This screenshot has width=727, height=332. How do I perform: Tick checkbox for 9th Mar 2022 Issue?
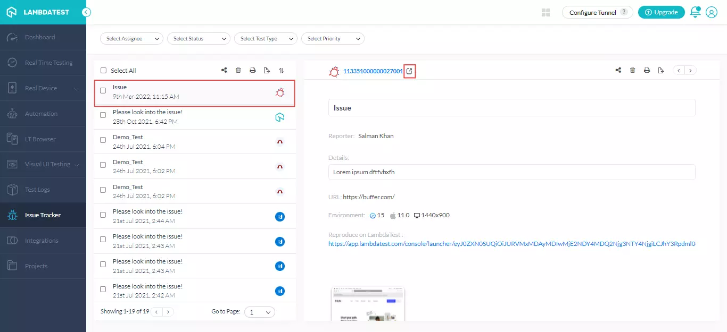103,90
